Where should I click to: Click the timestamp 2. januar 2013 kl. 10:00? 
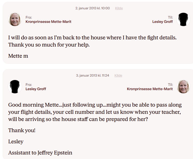pyautogui.click(x=92, y=8)
